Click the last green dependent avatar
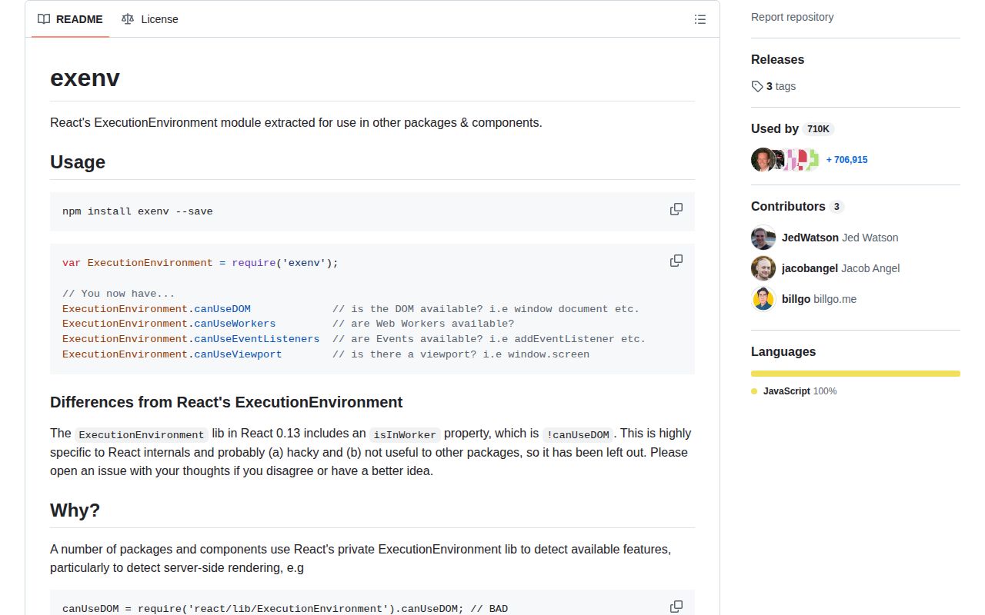This screenshot has height=615, width=985. tap(812, 160)
